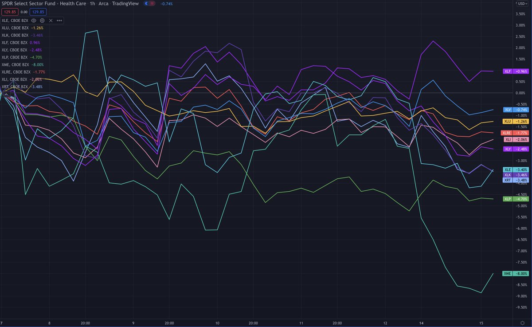Select the XLK, CBOE BZX legend row
Image resolution: width=532 pixels, height=327 pixels.
coord(22,35)
